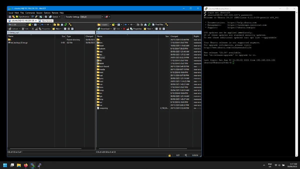Click local path C:\temp_scp\ bar
300x169 pixels.
(51, 33)
